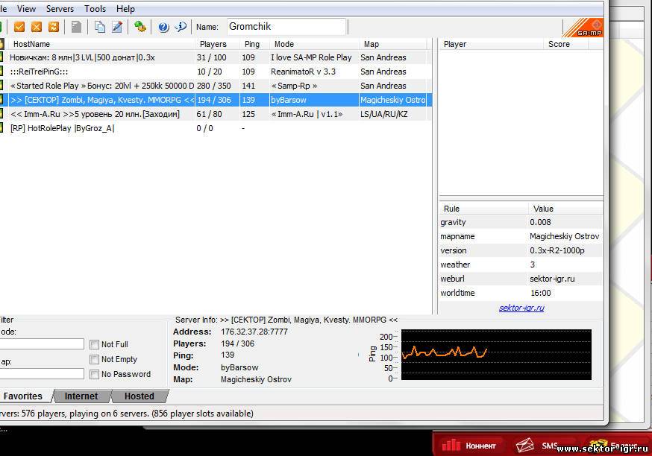Tick the Not Full filter checkbox
Screen dimensions: 652x456
pos(95,344)
